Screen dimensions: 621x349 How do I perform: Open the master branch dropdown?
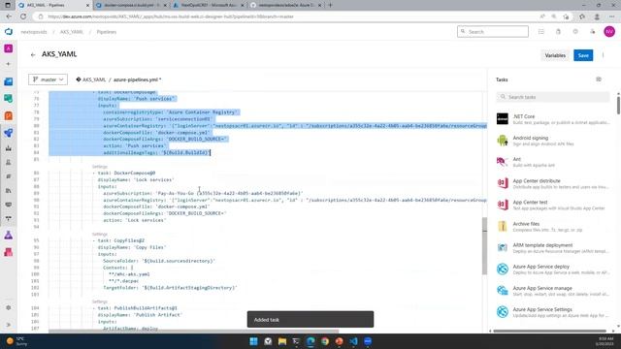click(x=48, y=79)
